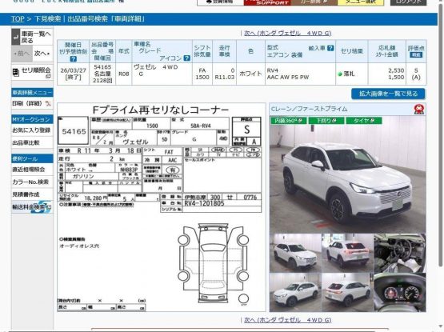The height and width of the screenshot is (332, 444).
Task: Click the TOP breadcrumb link
Action: (18, 19)
